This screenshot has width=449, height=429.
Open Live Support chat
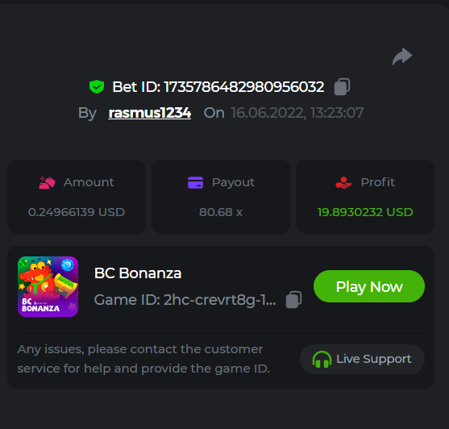362,359
